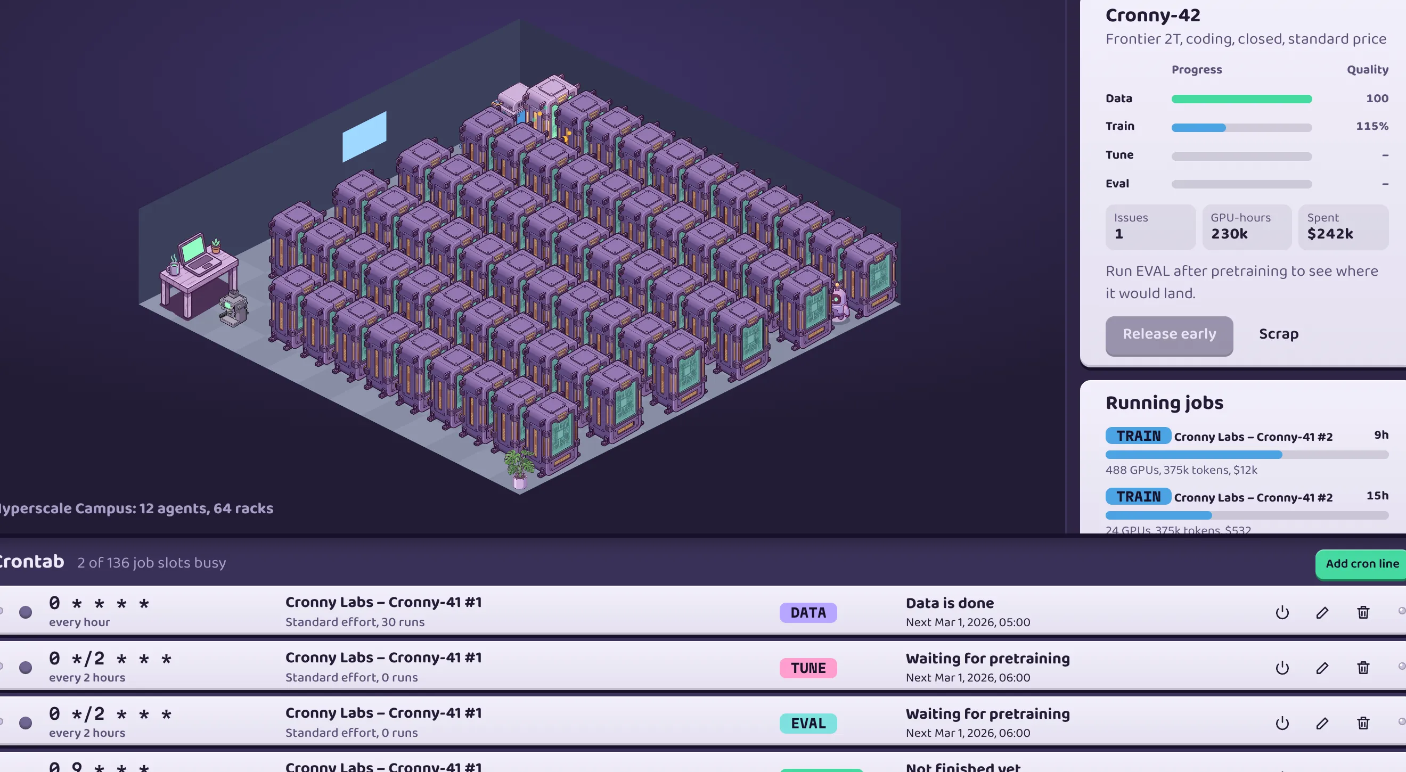
Task: Click the Add cron line button
Action: [x=1361, y=564]
